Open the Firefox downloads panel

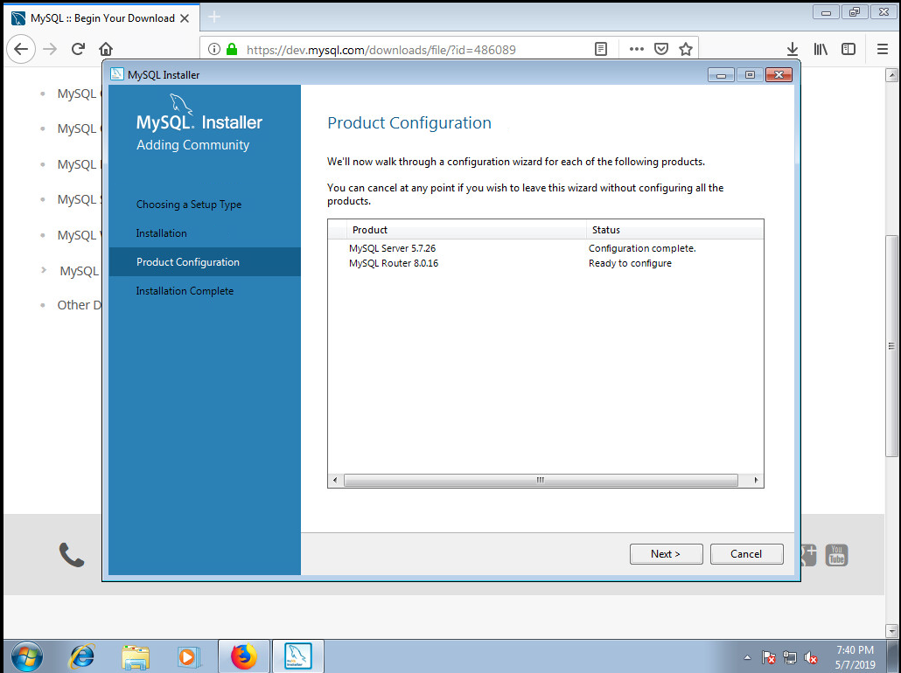793,49
